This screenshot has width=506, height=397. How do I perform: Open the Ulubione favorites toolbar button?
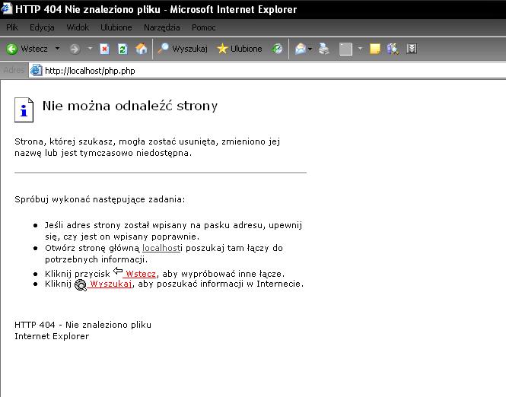pos(239,49)
